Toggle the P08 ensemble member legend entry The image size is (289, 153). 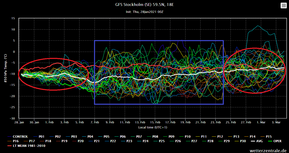tap(152, 137)
